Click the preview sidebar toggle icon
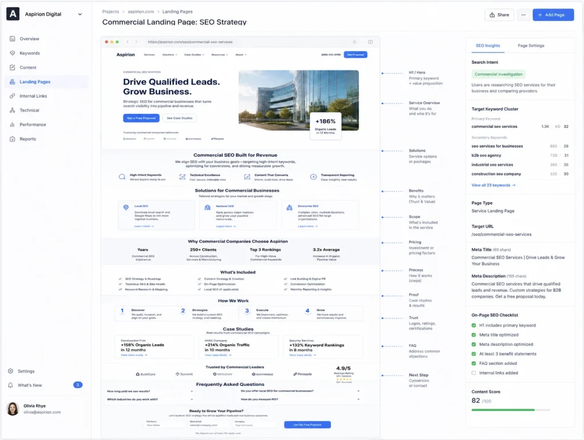This screenshot has width=584, height=440. click(x=370, y=42)
